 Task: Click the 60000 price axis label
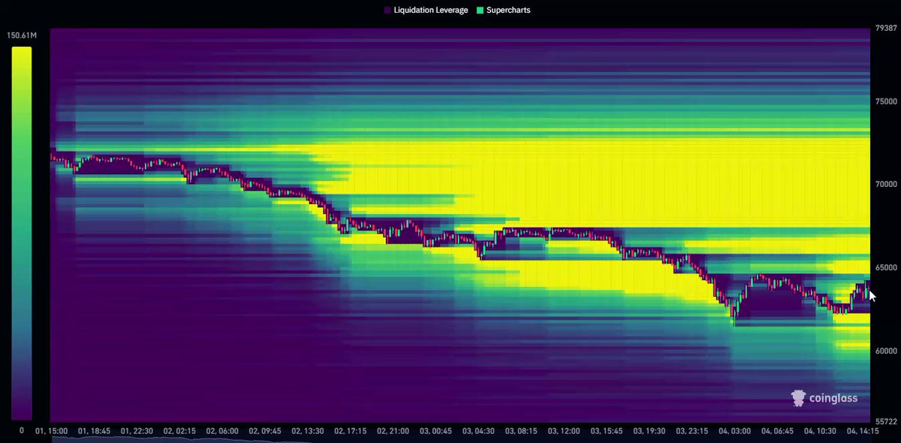885,351
